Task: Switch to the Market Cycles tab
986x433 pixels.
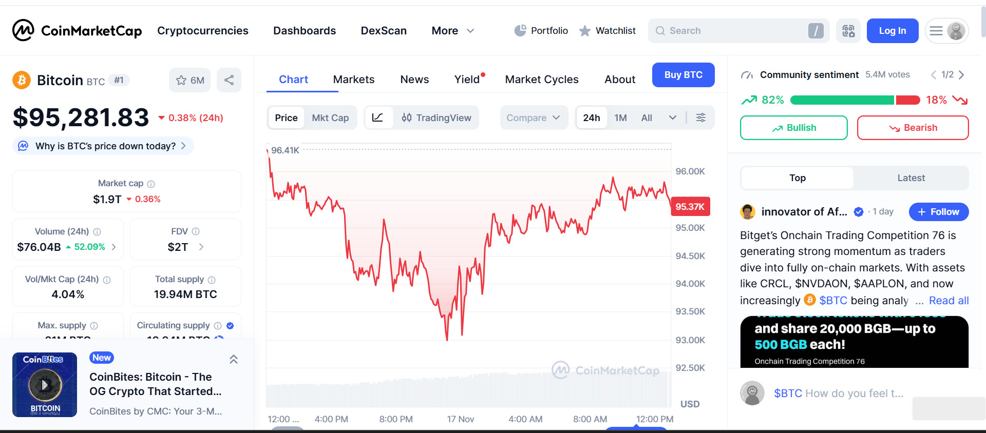Action: [542, 80]
